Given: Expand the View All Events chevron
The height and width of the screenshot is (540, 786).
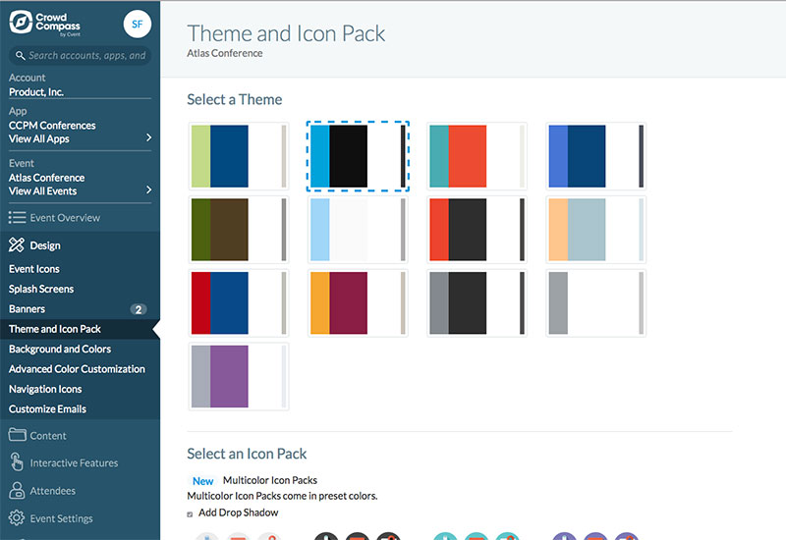Looking at the screenshot, I should [x=148, y=190].
